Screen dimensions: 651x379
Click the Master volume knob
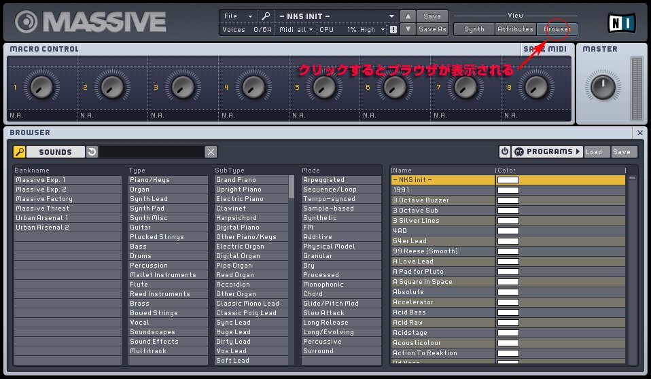coord(603,87)
